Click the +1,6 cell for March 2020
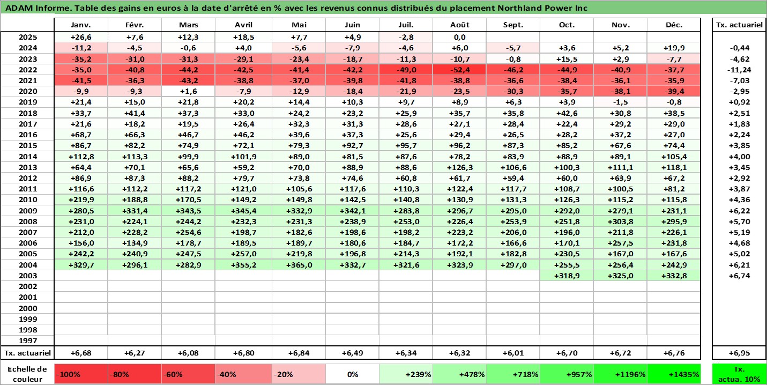 pyautogui.click(x=189, y=91)
